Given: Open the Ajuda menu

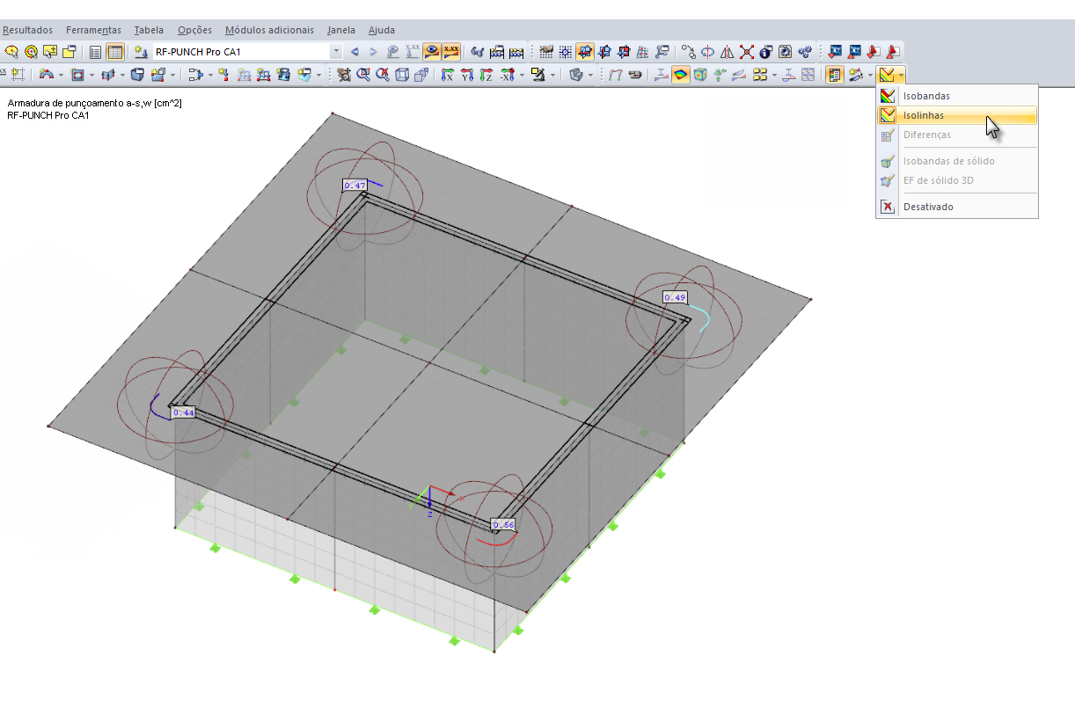Looking at the screenshot, I should [x=381, y=30].
